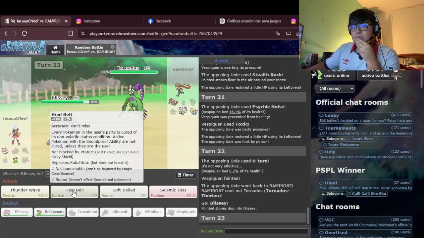424x238 pixels.
Task: Click the address bar URL field
Action: tap(156, 33)
